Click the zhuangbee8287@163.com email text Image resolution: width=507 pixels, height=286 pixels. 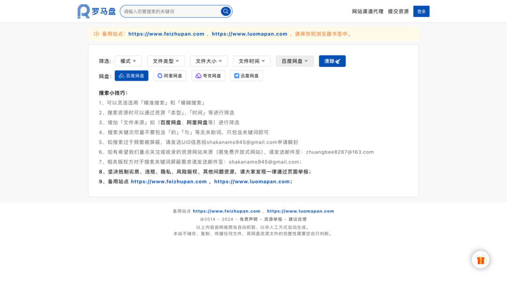tap(340, 152)
